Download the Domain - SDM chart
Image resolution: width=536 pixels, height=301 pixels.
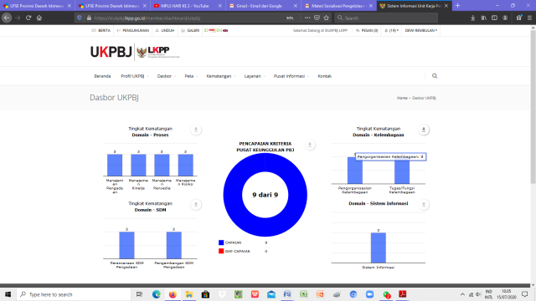click(x=196, y=205)
